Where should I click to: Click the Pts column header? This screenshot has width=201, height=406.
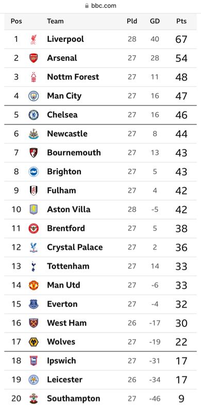click(181, 21)
